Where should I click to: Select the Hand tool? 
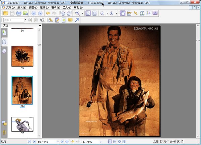[122, 13]
